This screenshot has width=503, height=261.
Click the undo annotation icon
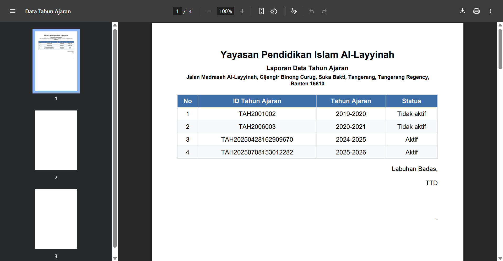(x=311, y=11)
